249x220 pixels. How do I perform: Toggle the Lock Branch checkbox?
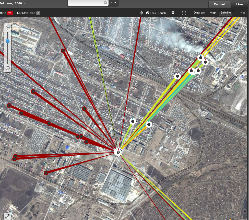point(148,13)
